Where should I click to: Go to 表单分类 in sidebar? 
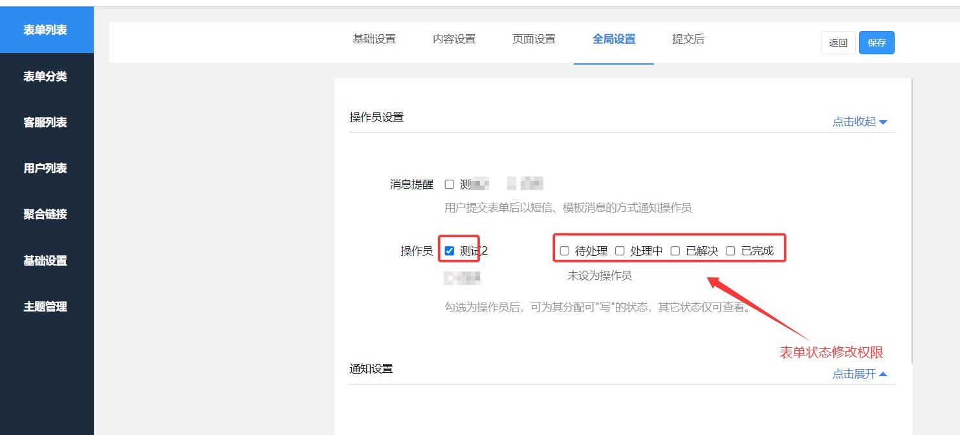pos(45,76)
